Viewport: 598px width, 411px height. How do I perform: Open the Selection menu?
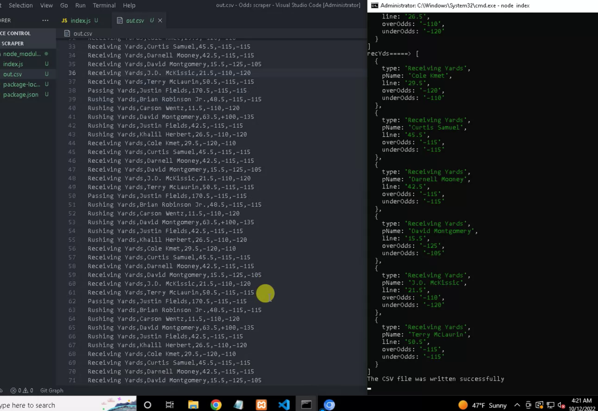(x=21, y=5)
